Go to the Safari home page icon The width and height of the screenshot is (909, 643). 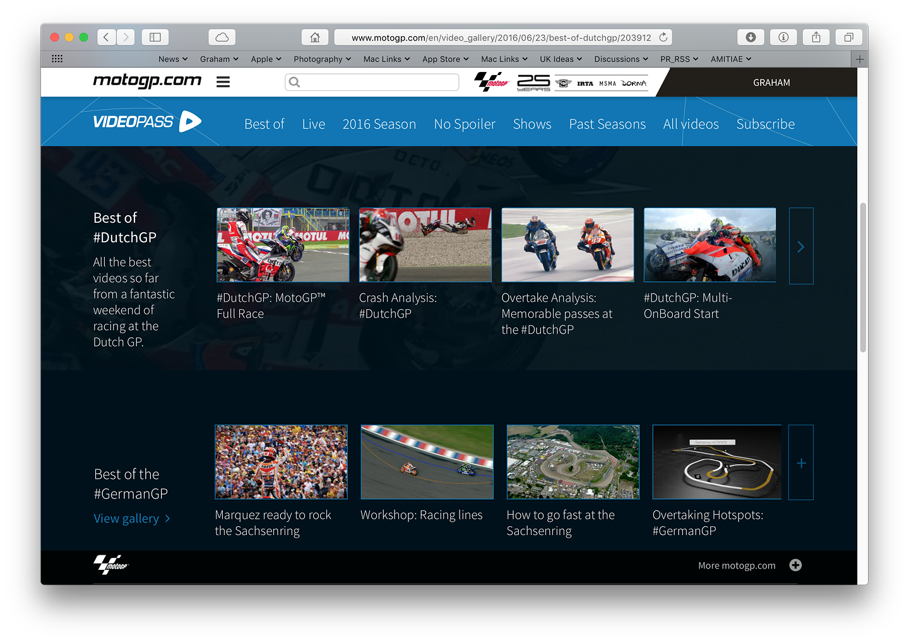pyautogui.click(x=315, y=37)
